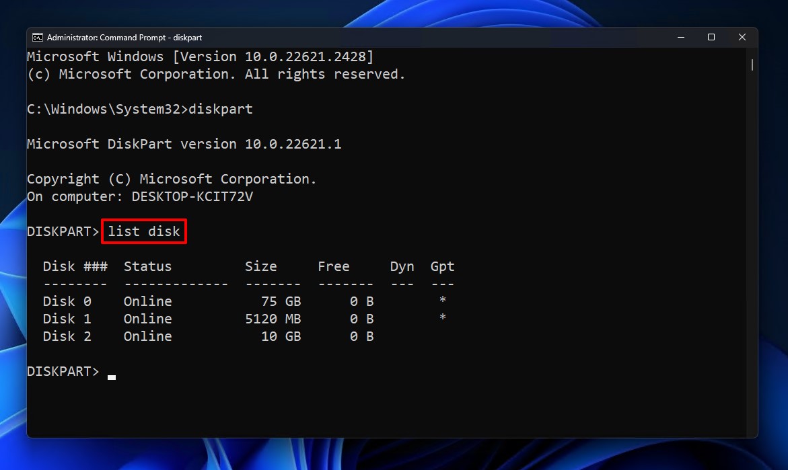Click the typed 'diskpart' command text
The height and width of the screenshot is (470, 788).
pyautogui.click(x=221, y=109)
